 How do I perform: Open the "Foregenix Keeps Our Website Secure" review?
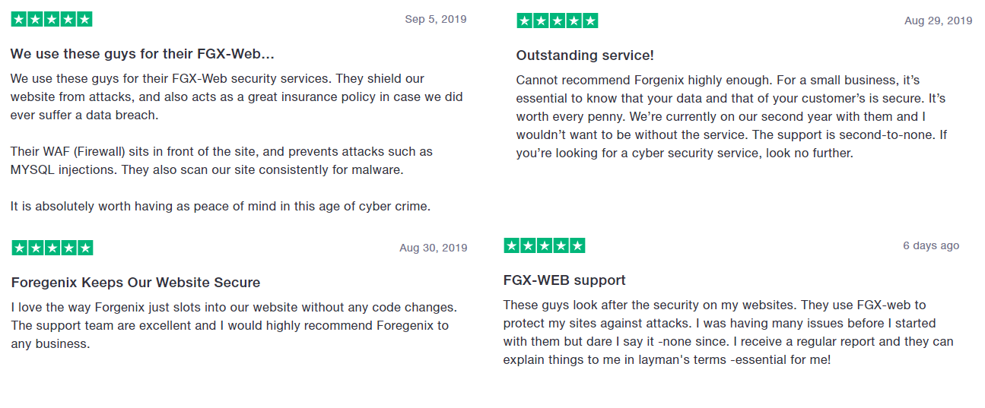[135, 283]
